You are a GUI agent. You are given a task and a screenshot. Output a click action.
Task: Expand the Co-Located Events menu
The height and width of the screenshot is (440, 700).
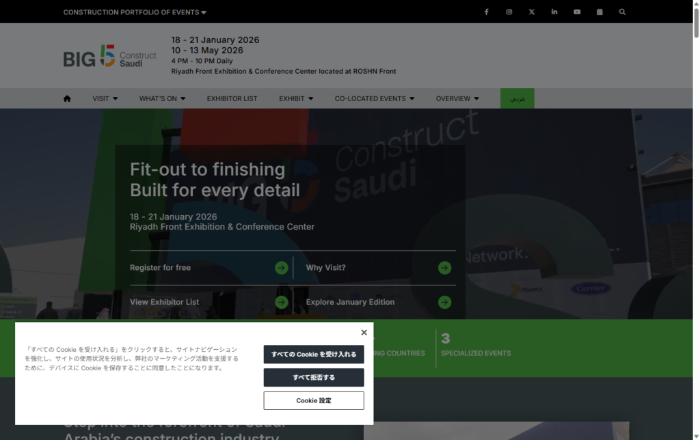pyautogui.click(x=375, y=98)
